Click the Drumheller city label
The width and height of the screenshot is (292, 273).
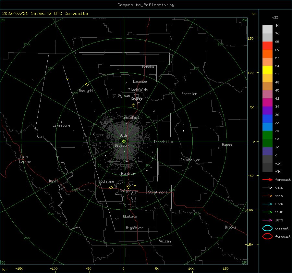[x=190, y=160]
